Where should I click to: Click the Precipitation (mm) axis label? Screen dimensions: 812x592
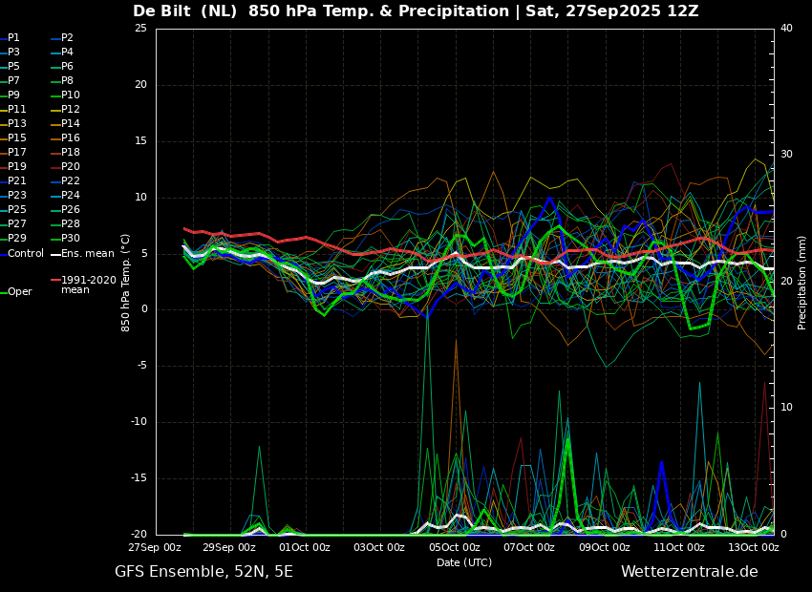coord(802,282)
